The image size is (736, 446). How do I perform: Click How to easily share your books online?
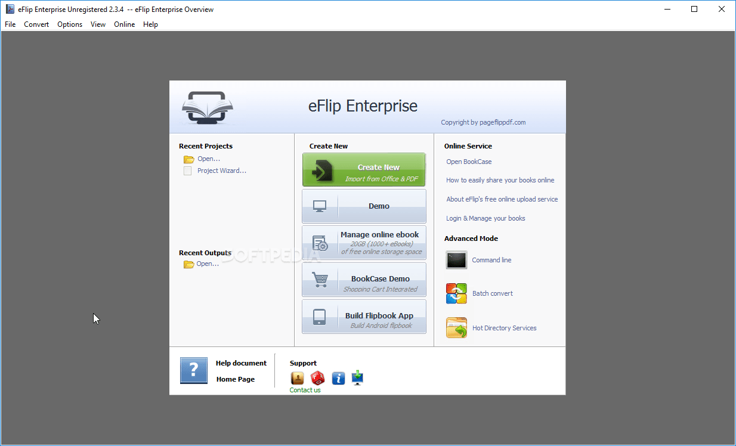[500, 180]
